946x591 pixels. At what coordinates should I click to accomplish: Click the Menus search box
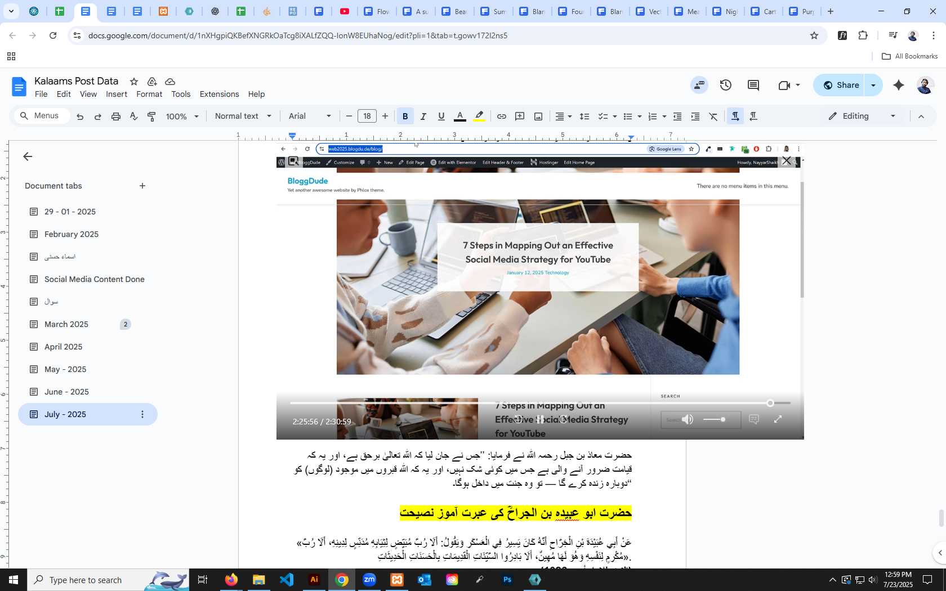click(x=41, y=116)
